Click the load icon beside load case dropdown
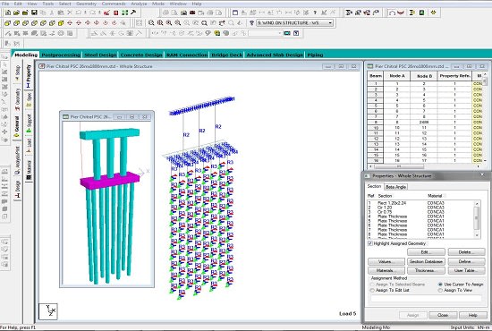Screen dimensions: 492x331 point(251,23)
